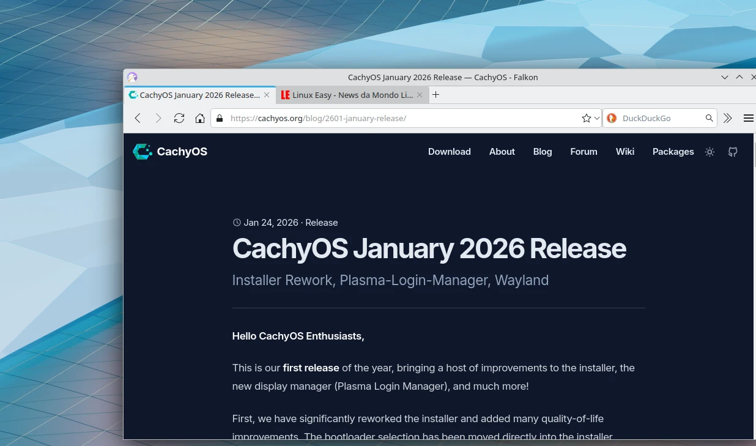Click the DuckDuckGo search engine icon
Image resolution: width=756 pixels, height=446 pixels.
tap(612, 118)
